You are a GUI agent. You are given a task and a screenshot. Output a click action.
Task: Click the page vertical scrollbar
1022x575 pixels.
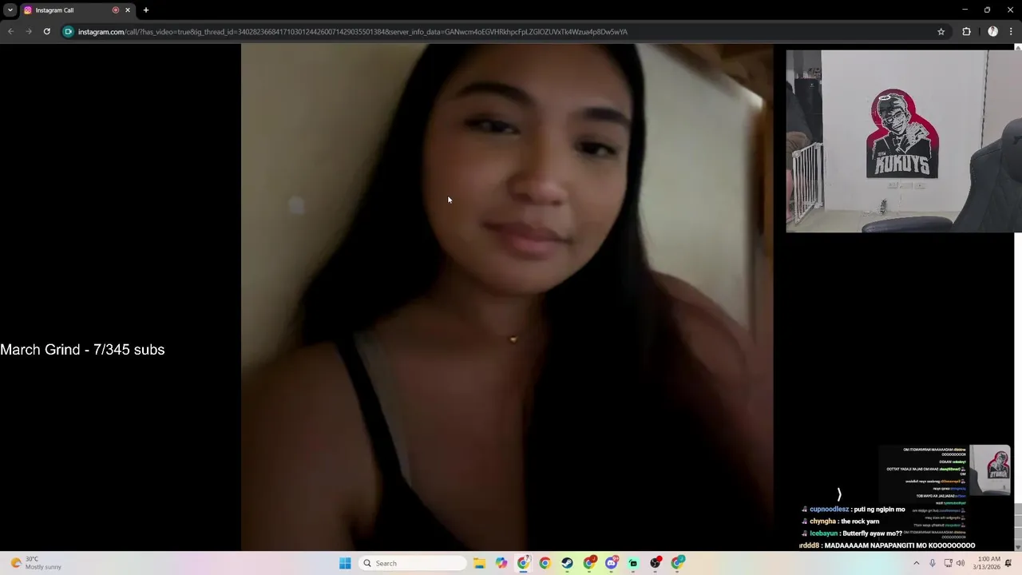click(1018, 295)
